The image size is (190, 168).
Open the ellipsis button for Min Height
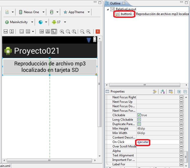181,129
